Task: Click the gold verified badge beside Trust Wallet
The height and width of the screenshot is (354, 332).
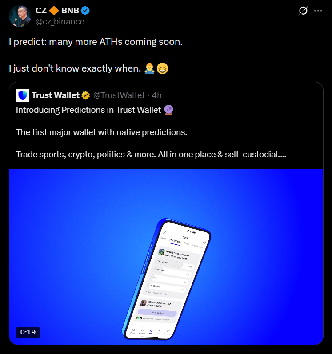Action: tap(86, 95)
